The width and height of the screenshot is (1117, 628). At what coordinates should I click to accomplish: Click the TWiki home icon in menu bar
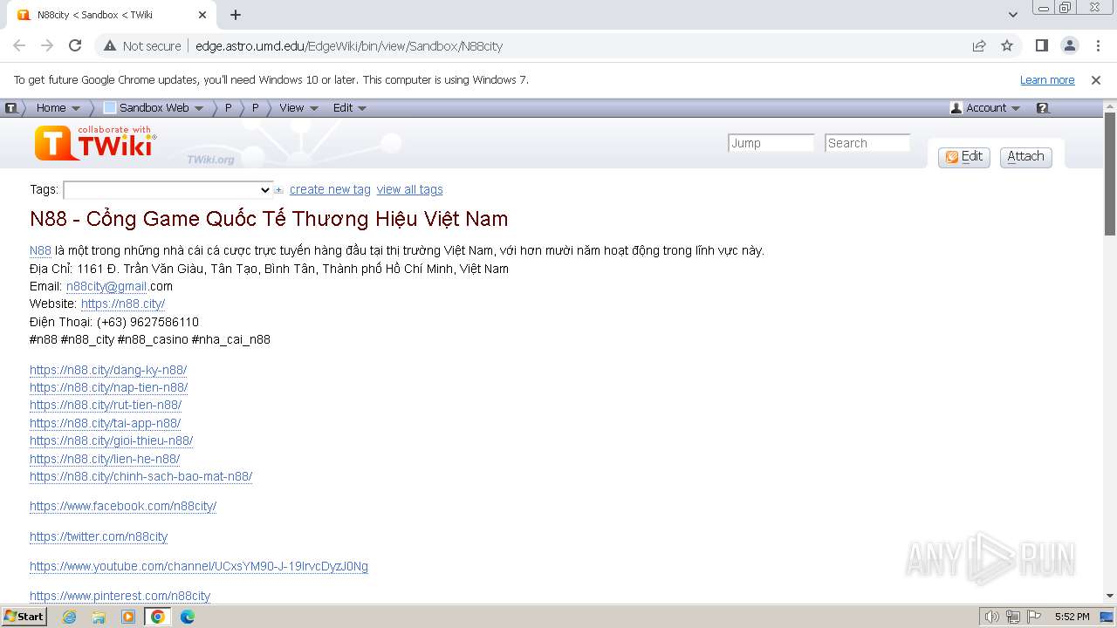coord(10,108)
